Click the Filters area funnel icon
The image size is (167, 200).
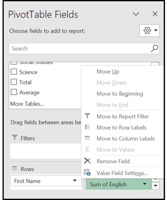pos(15,138)
